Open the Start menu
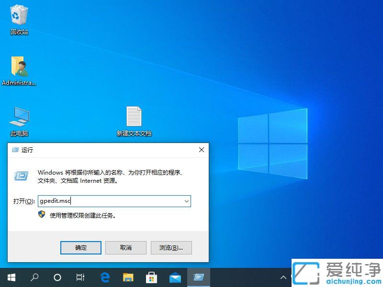Viewport: 383px width, 287px height. tap(11, 277)
